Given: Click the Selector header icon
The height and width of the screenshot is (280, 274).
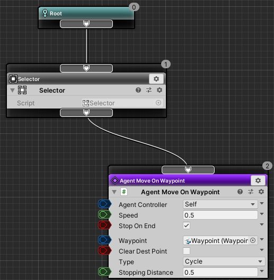Looking at the screenshot, I should click(13, 79).
